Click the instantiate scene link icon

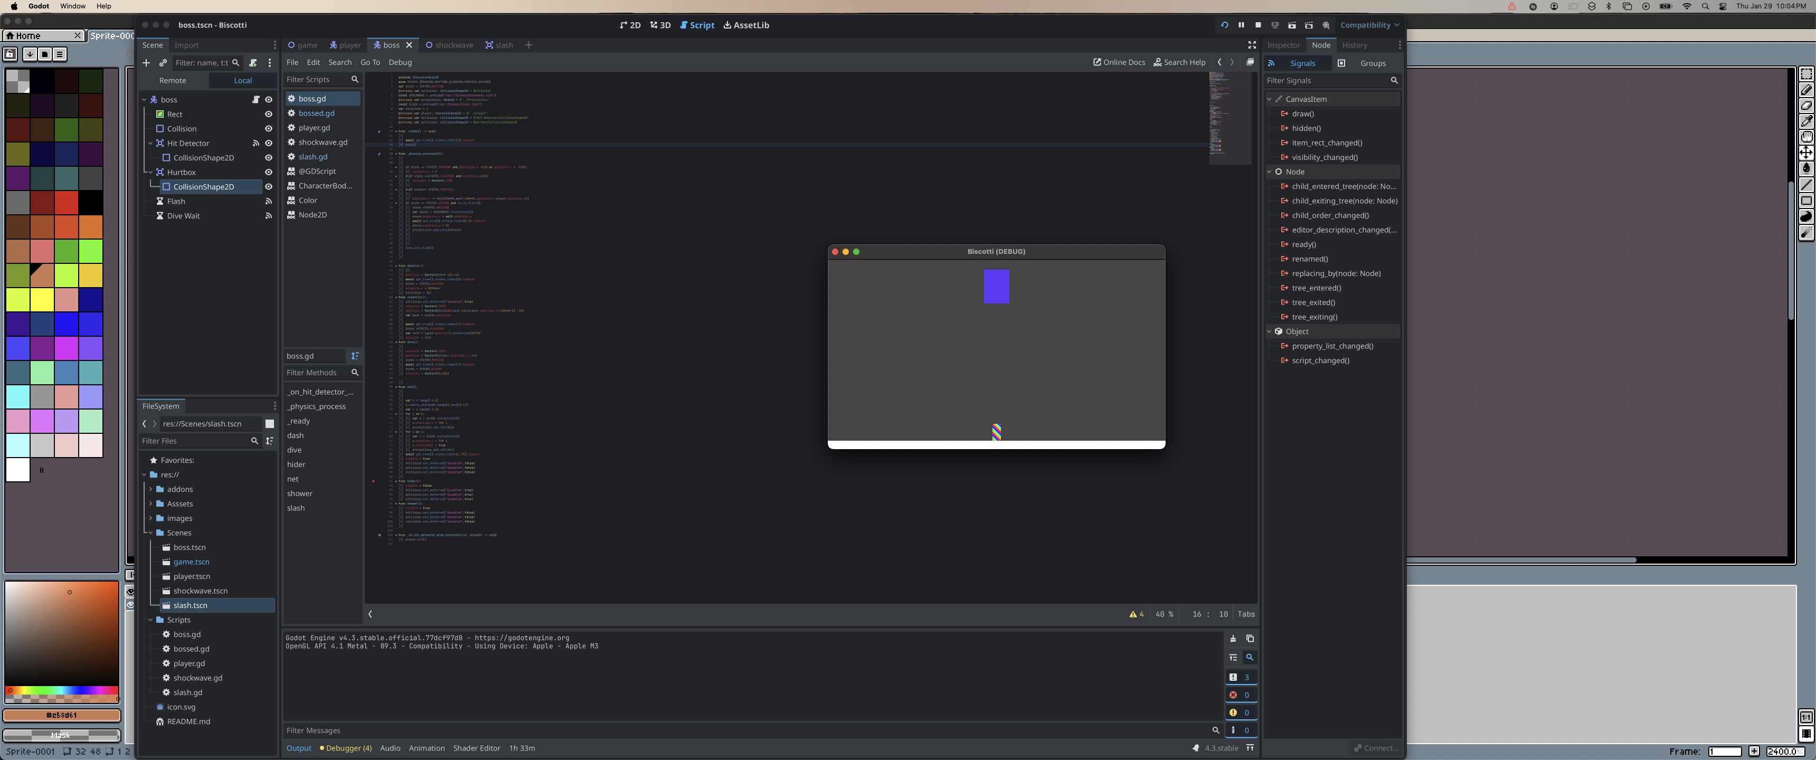point(163,63)
